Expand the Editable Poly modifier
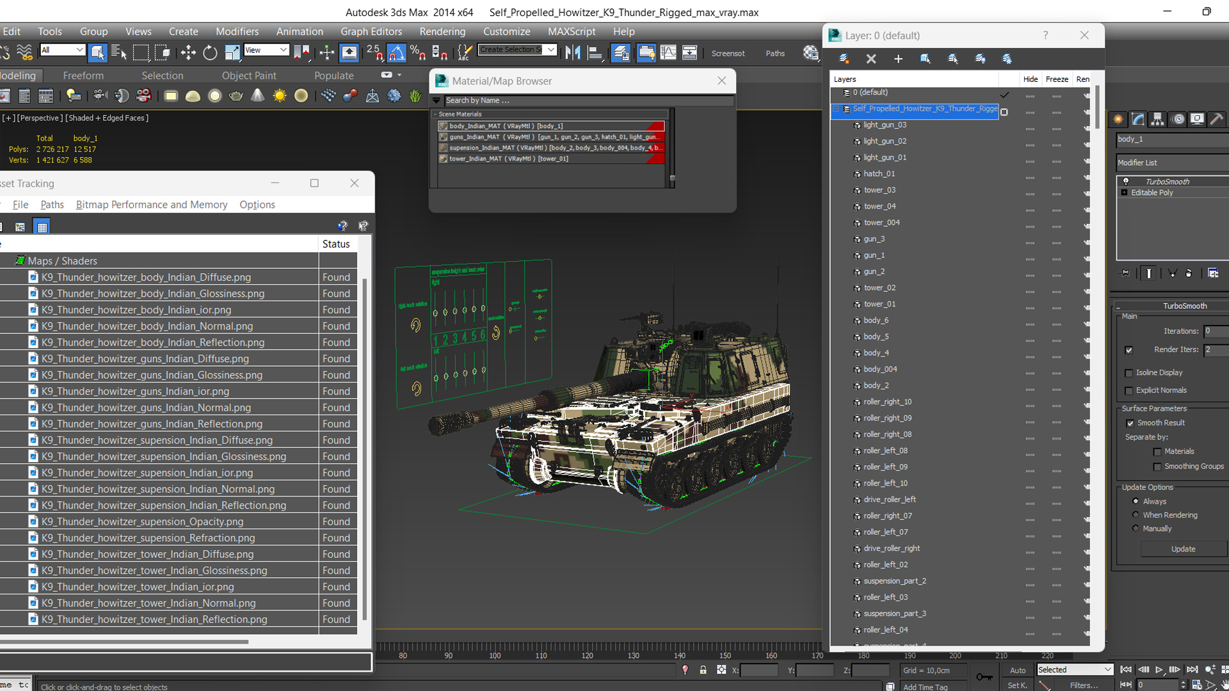The image size is (1229, 691). [1125, 193]
